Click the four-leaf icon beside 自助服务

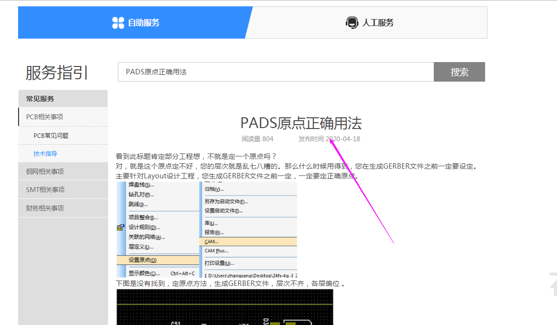[118, 22]
